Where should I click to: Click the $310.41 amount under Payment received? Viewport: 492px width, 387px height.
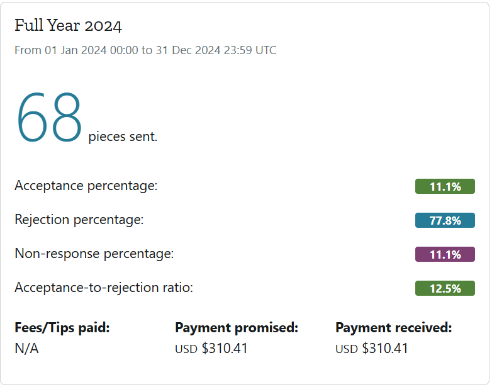(385, 349)
